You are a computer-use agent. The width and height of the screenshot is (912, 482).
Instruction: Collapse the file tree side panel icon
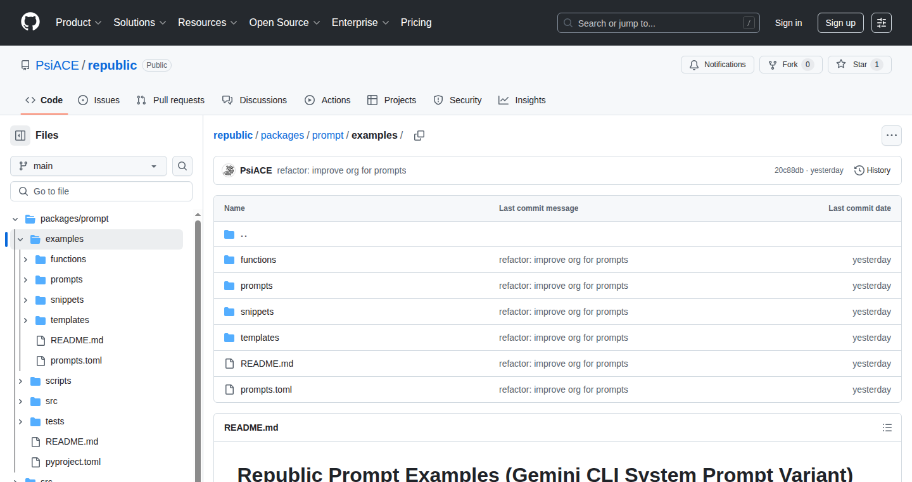20,136
